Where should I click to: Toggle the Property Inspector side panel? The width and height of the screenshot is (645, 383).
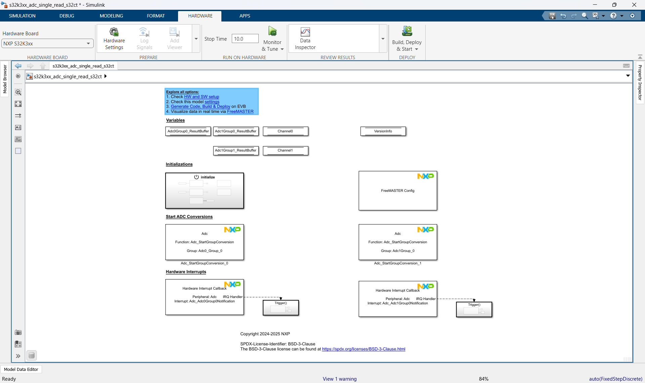(640, 82)
